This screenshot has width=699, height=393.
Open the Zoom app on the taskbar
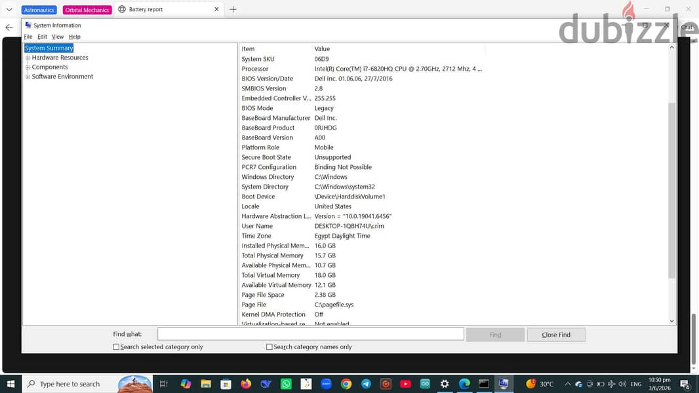click(326, 384)
